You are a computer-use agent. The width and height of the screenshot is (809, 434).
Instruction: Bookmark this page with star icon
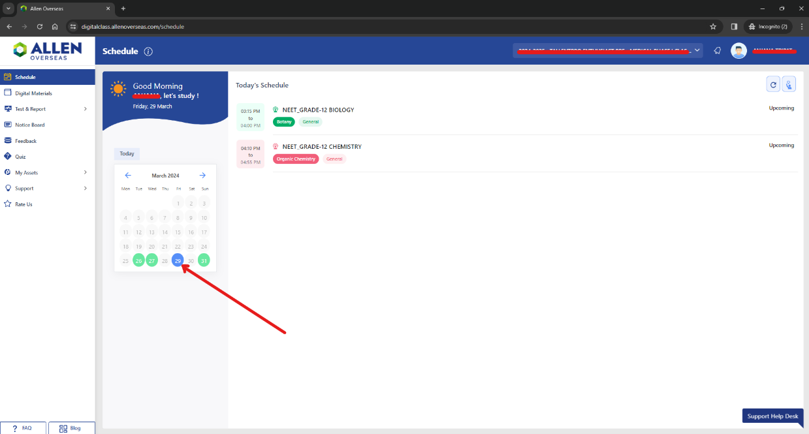(x=713, y=27)
